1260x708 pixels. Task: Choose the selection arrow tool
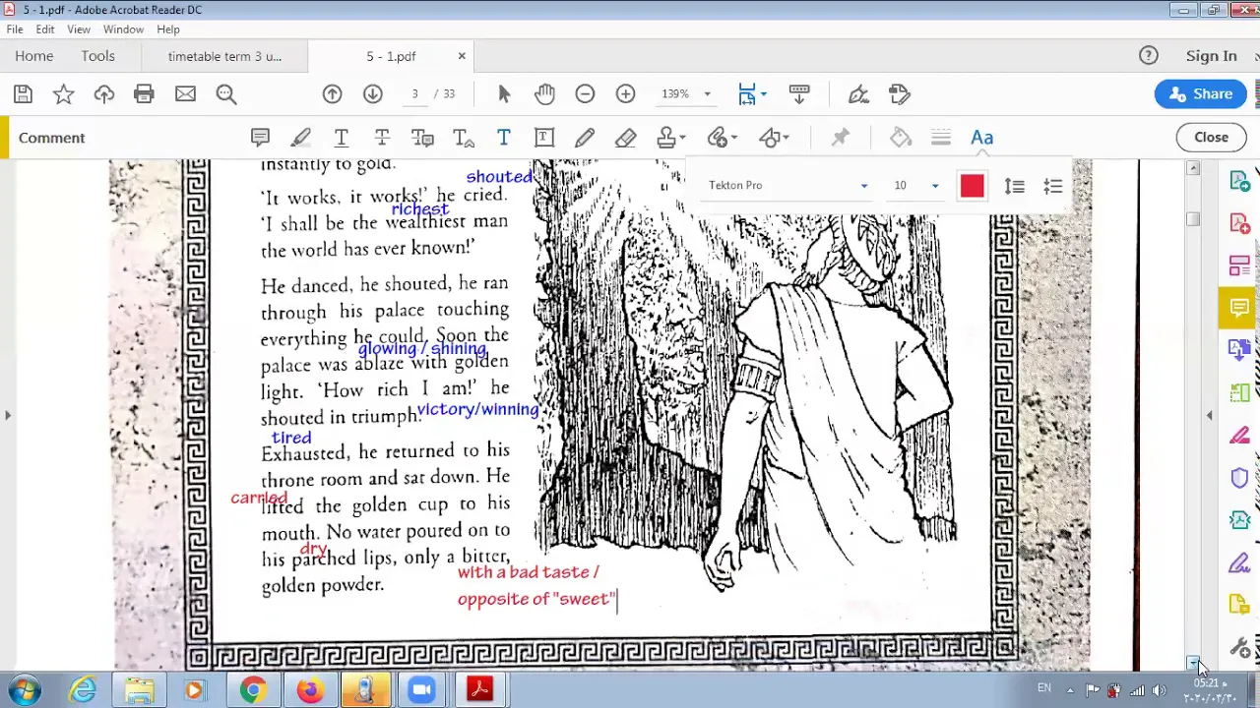click(x=504, y=94)
